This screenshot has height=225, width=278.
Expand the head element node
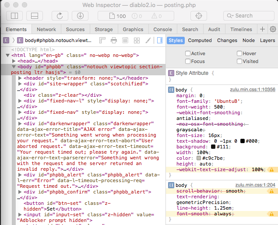(14, 61)
